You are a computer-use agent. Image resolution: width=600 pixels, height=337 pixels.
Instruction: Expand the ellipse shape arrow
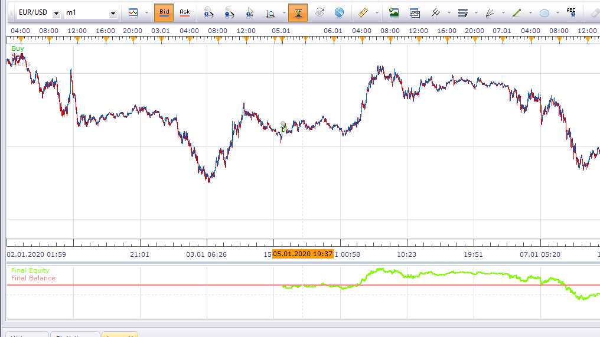(557, 13)
